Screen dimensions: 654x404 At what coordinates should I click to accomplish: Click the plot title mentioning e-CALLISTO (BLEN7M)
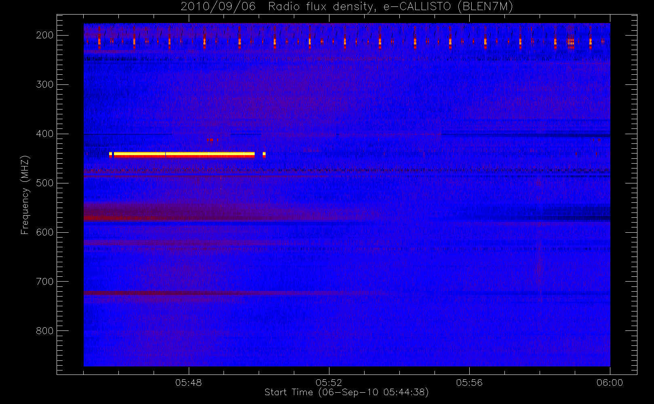(x=347, y=7)
